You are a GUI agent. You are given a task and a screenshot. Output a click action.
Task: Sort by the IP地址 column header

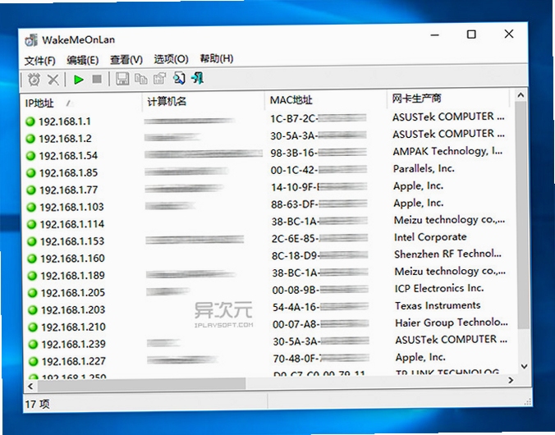tap(81, 103)
